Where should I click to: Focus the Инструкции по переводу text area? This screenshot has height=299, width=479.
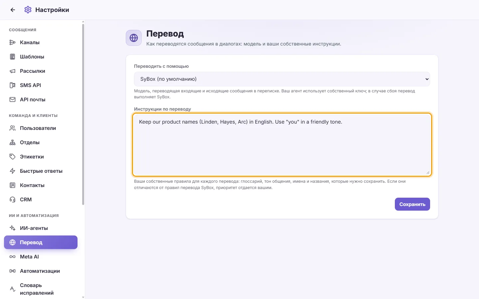(282, 145)
